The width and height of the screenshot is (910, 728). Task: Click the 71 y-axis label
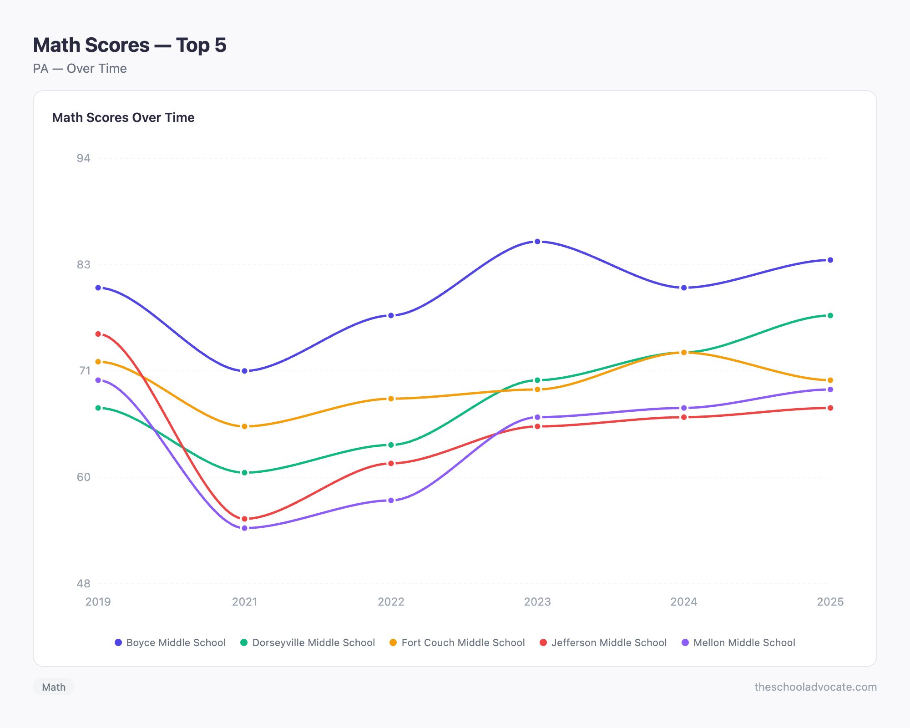coord(85,371)
